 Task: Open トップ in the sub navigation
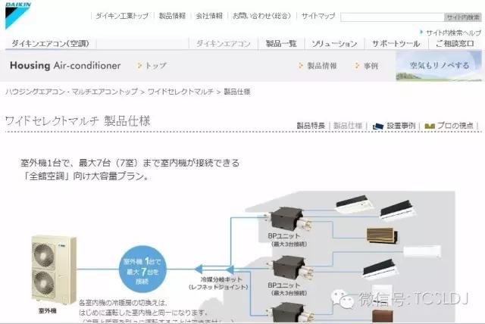pos(155,65)
